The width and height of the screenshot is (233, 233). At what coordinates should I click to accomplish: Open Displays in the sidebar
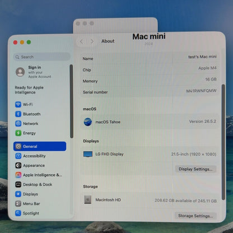[x=27, y=194]
